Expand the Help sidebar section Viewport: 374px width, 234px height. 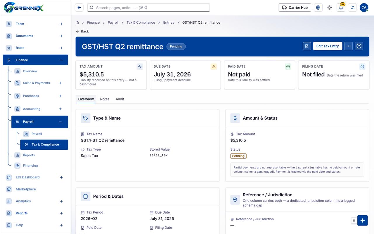coord(61,225)
